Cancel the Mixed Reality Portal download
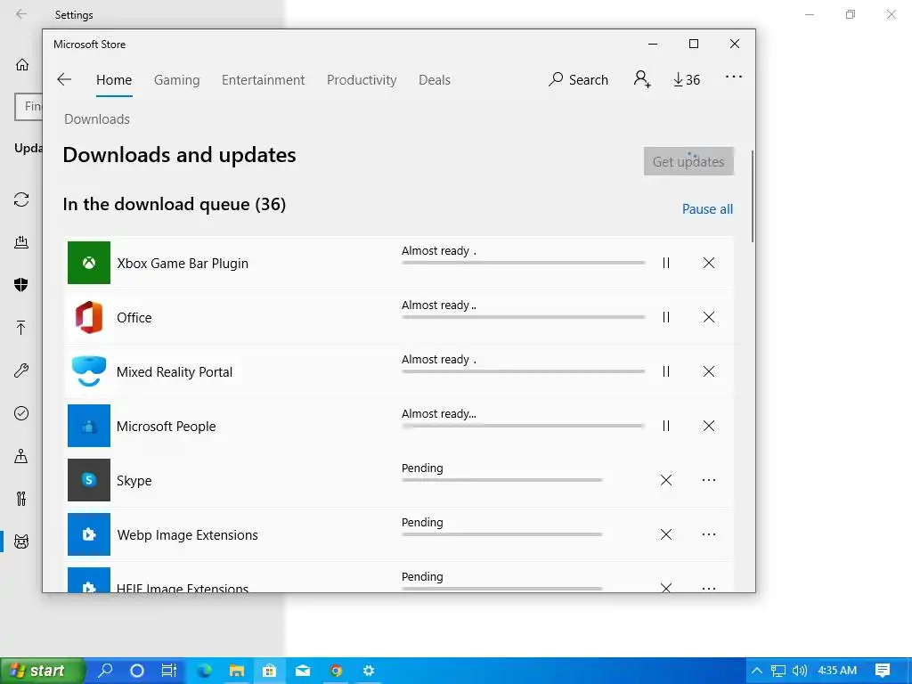 (x=708, y=371)
